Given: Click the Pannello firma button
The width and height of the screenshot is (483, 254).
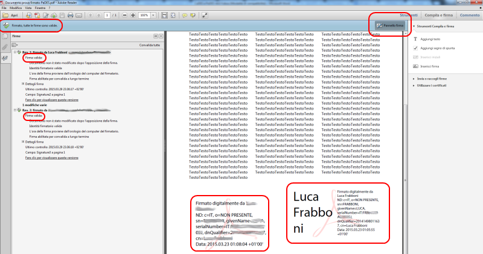Looking at the screenshot, I should pos(389,25).
